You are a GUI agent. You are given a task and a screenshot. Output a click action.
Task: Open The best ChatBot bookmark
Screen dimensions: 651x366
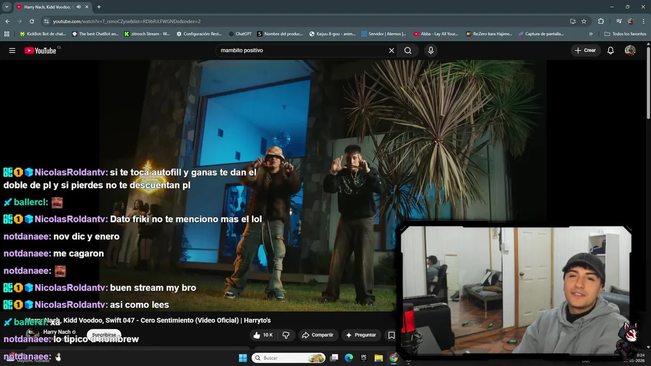[95, 34]
